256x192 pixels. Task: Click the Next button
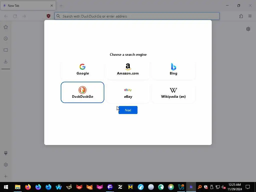pyautogui.click(x=128, y=110)
